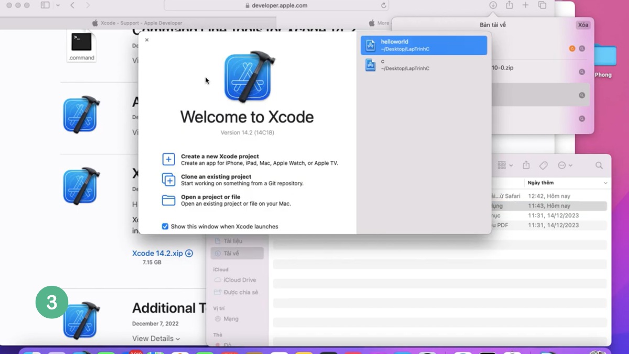This screenshot has width=629, height=354.
Task: Open a new Safari tab
Action: 525,5
